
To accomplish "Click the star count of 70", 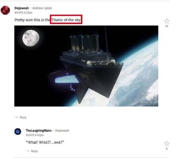I will point(167,26).
